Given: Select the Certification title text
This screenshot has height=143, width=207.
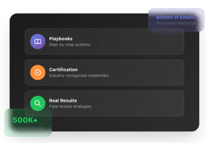Looking at the screenshot, I should 63,70.
